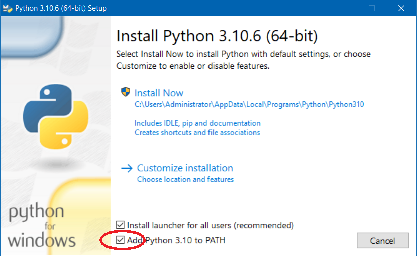The height and width of the screenshot is (256, 417).
Task: Click the Cancel button
Action: tap(383, 241)
